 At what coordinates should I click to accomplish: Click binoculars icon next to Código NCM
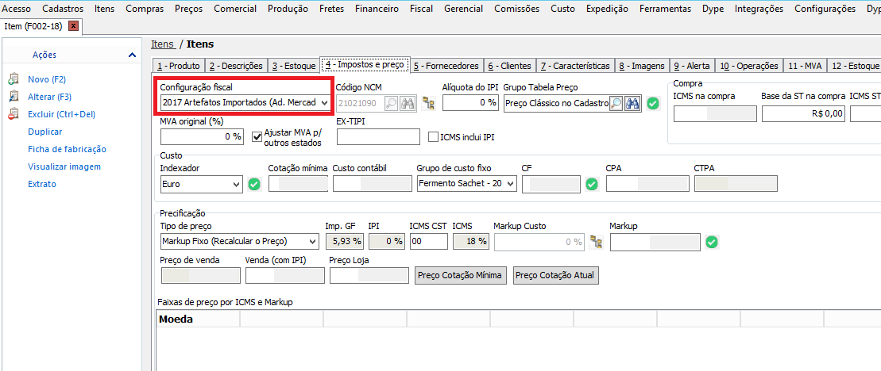tap(407, 103)
